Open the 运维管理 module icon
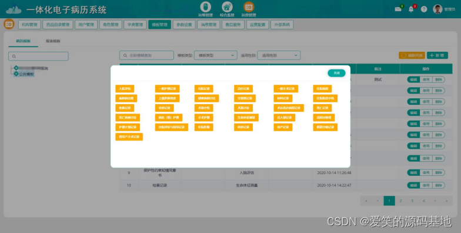Image resolution: width=461 pixels, height=233 pixels. (x=206, y=7)
